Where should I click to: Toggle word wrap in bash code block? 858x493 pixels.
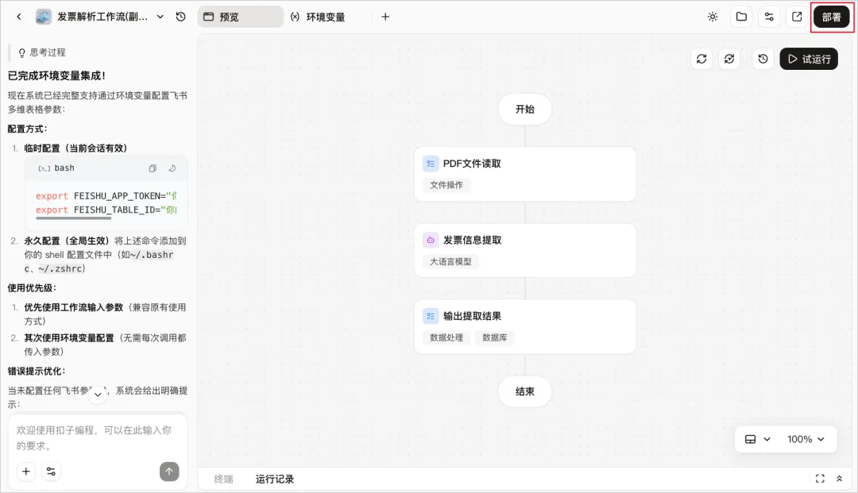(x=172, y=168)
